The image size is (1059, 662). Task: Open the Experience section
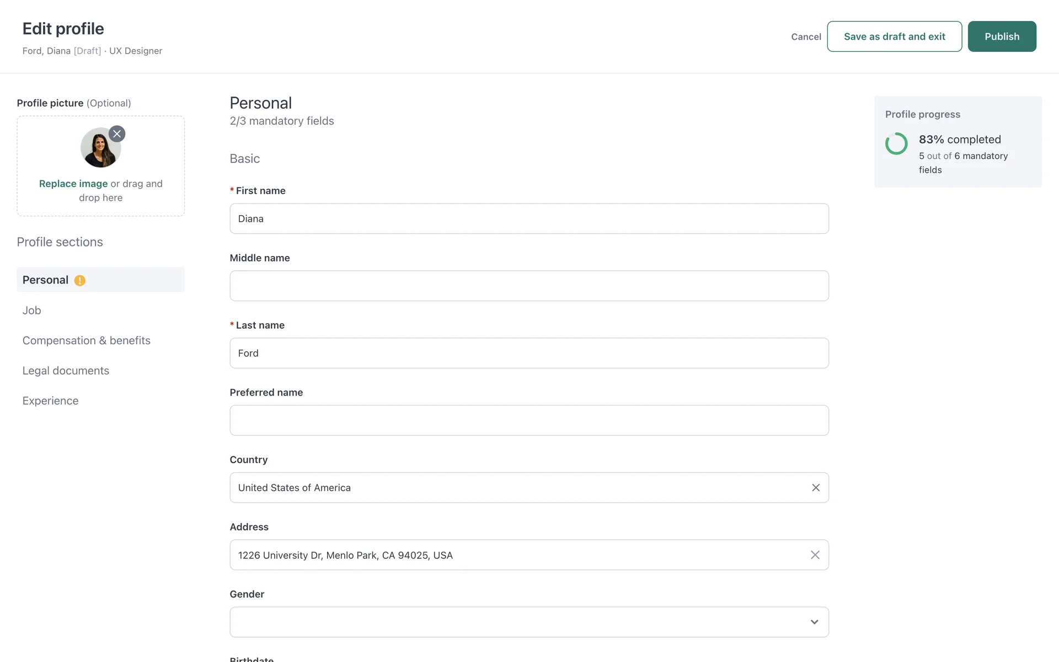coord(51,401)
